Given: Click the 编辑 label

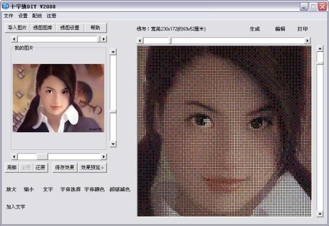Looking at the screenshot, I should (280, 29).
